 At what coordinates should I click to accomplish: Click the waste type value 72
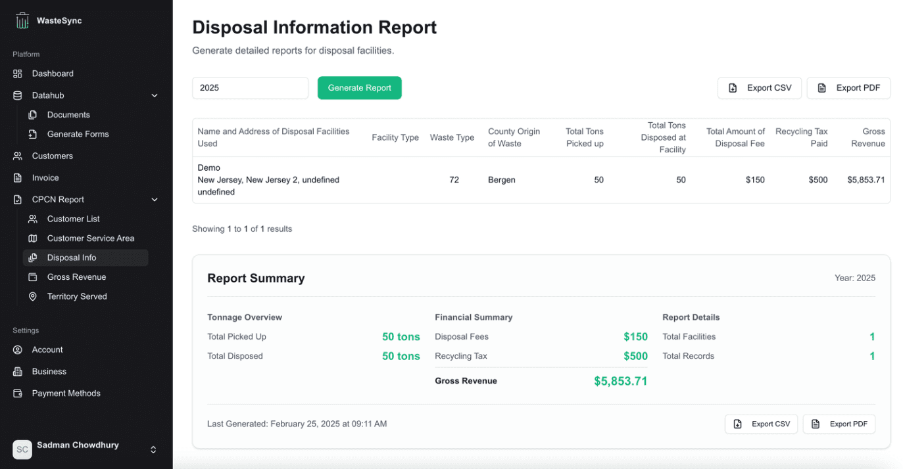[x=454, y=180]
